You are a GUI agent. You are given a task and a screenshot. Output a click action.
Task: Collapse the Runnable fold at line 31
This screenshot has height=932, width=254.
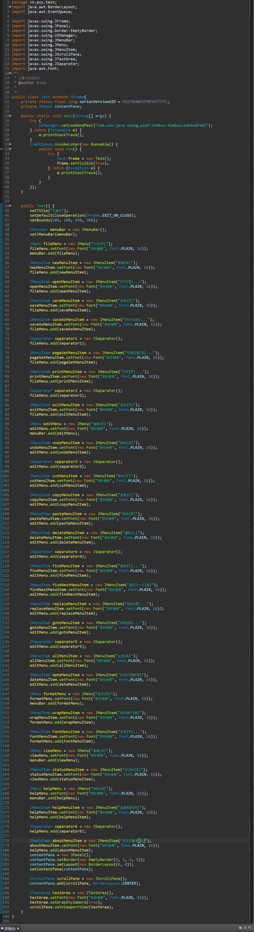point(10,144)
